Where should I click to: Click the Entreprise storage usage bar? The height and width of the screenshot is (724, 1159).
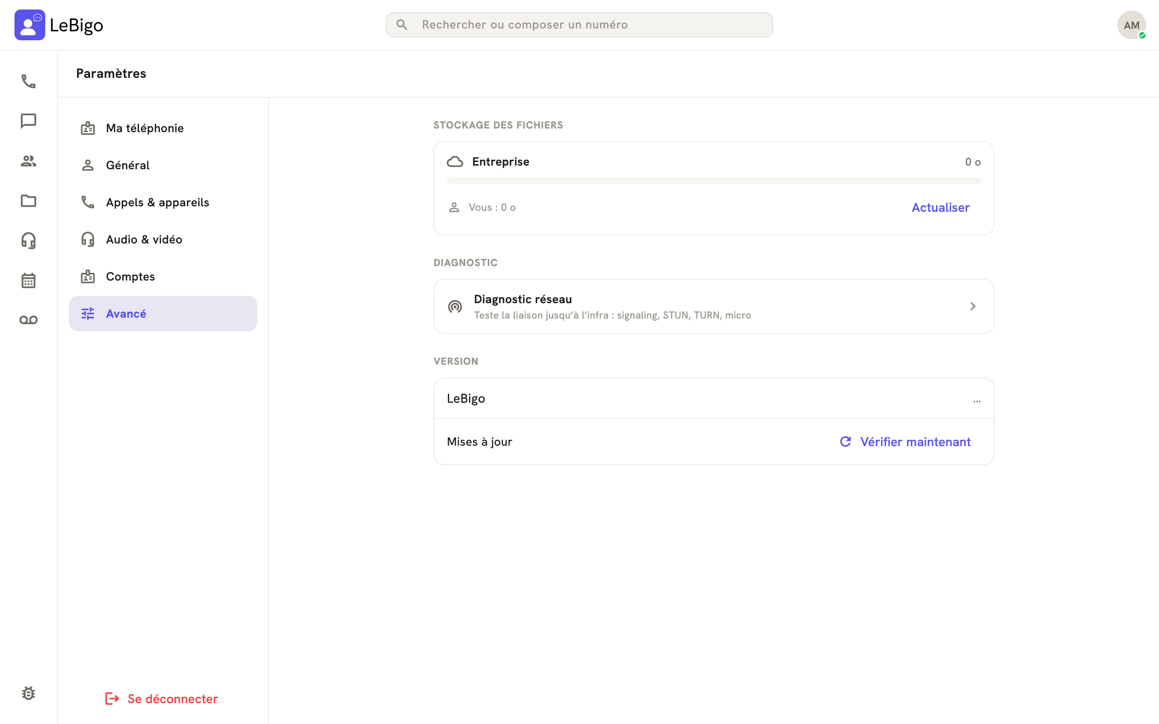(714, 181)
